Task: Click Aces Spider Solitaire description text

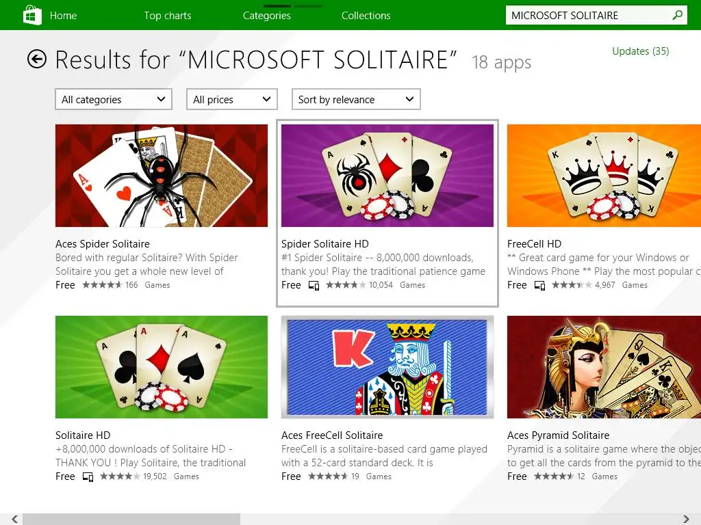Action: (x=146, y=265)
